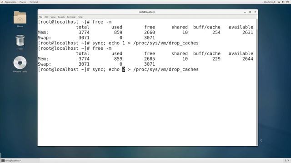This screenshot has height=163, width=291.
Task: Click the network status icon in top panel
Action: [x=279, y=2]
